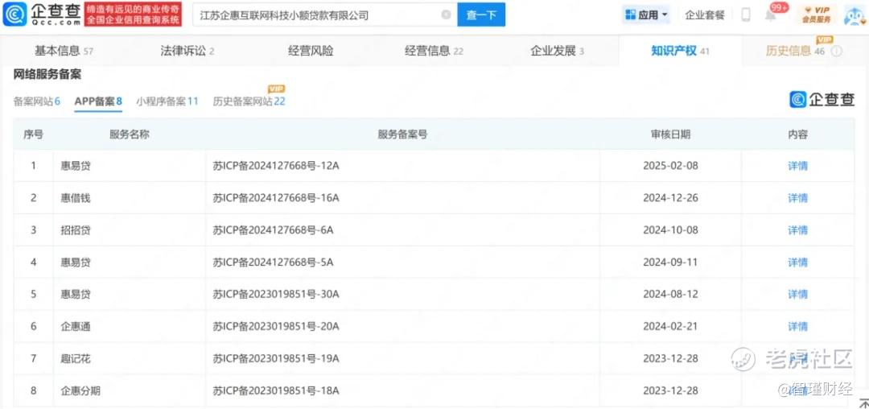Clear the search box with the X icon
This screenshot has height=409, width=869.
[446, 15]
